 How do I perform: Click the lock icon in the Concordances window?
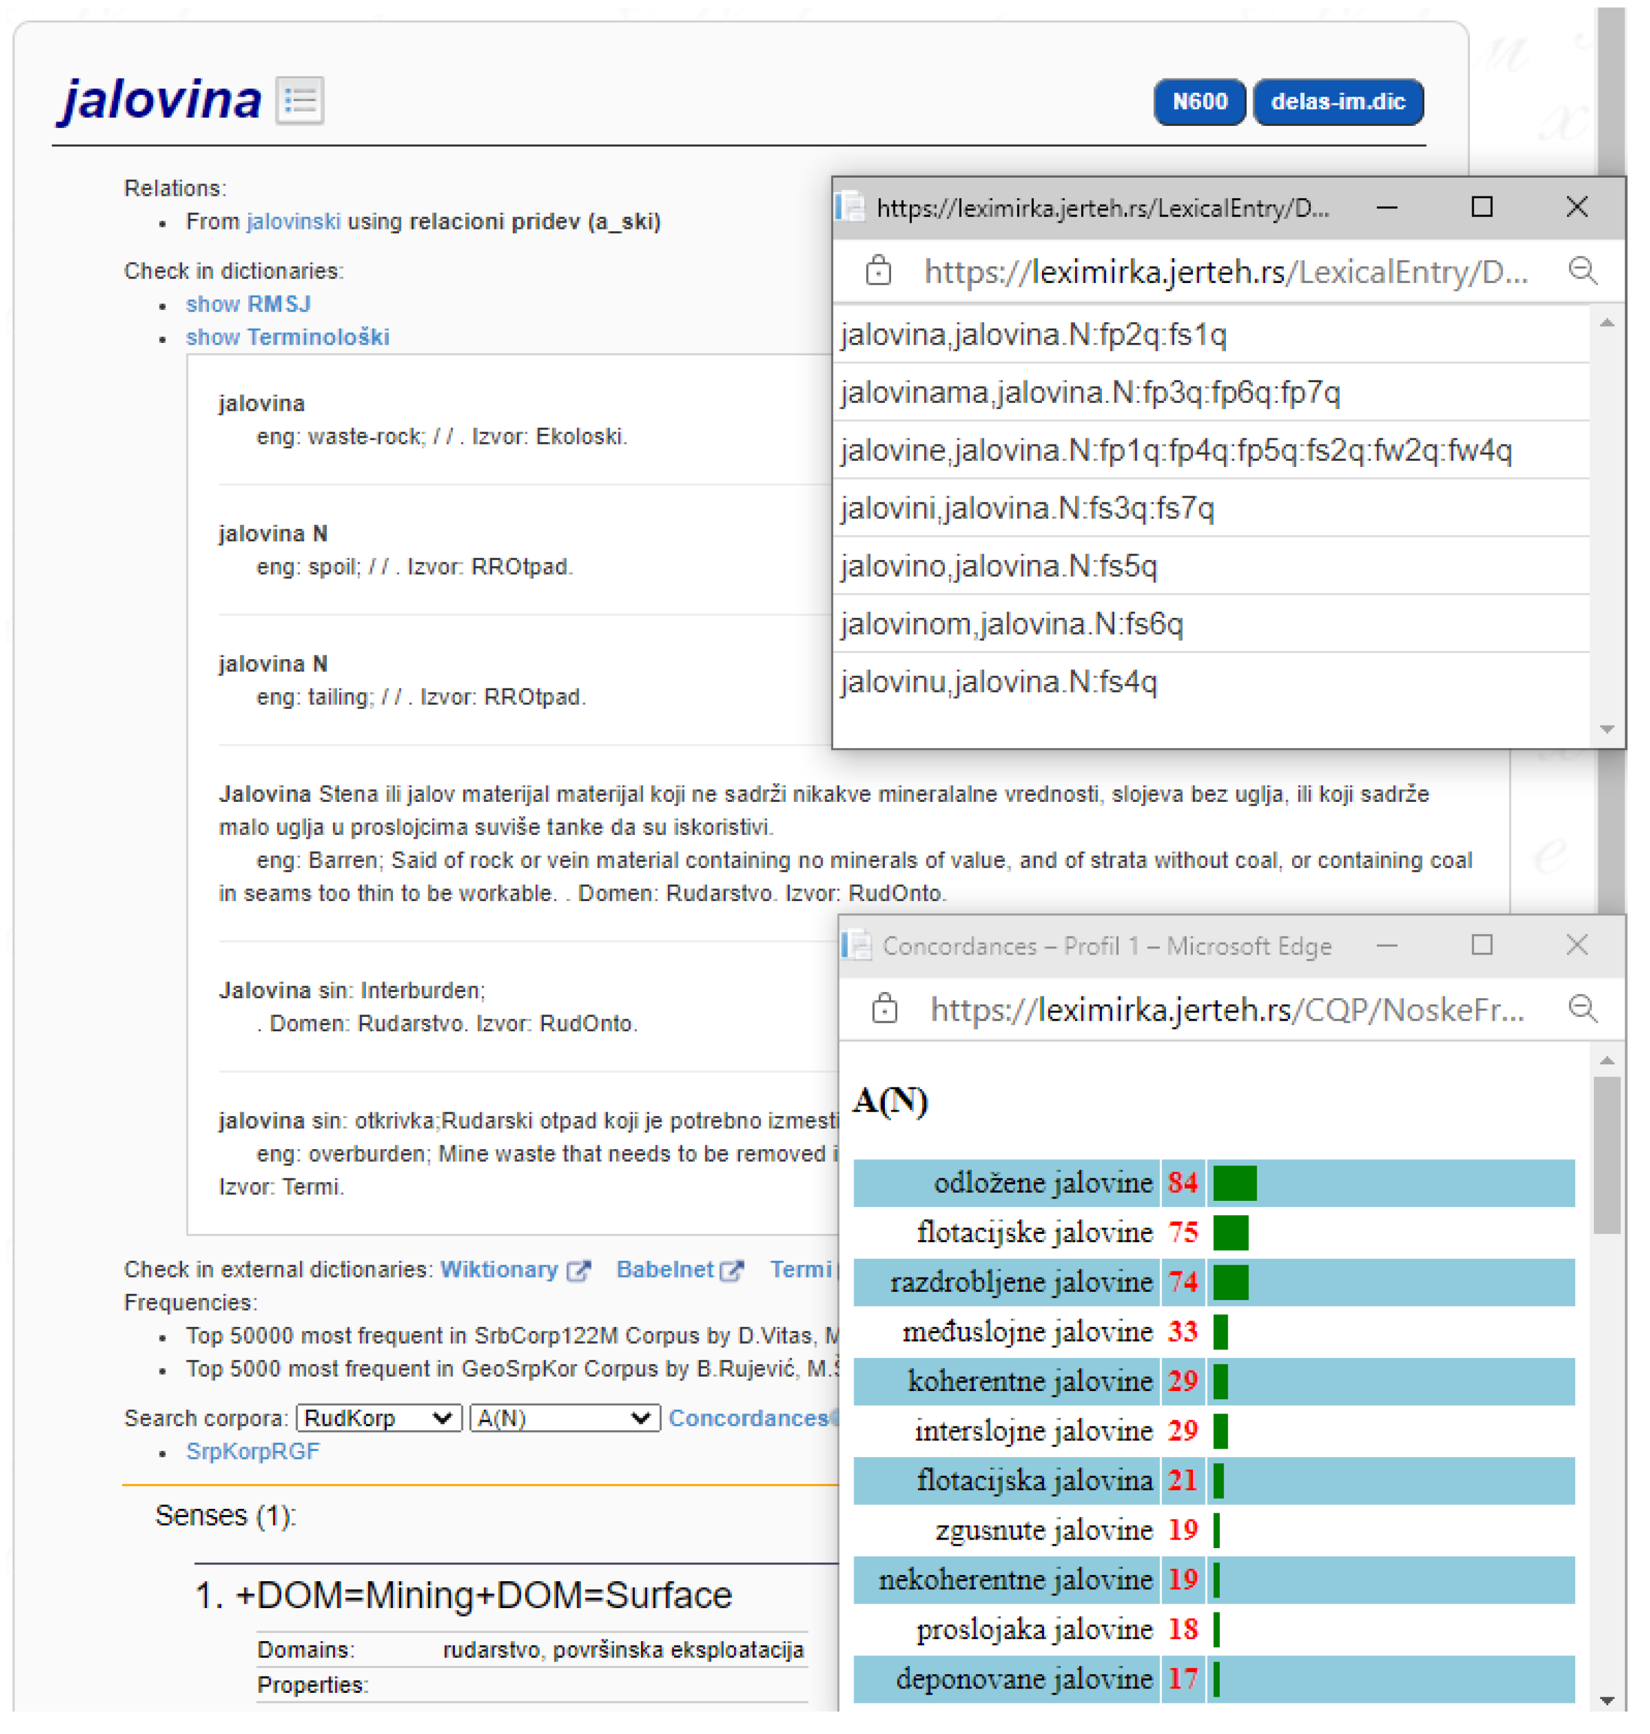point(885,1009)
